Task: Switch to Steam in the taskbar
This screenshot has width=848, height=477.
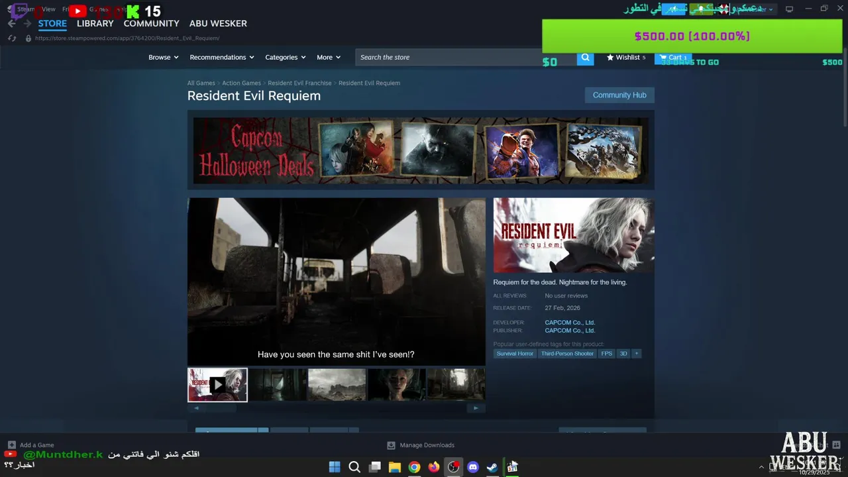Action: point(492,467)
